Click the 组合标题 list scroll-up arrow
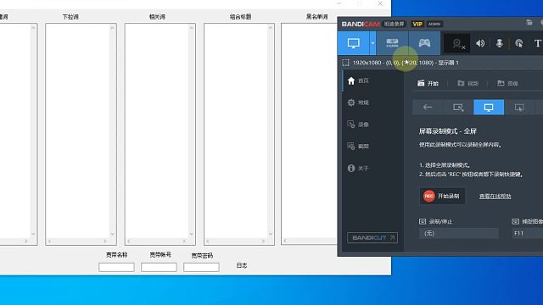The height and width of the screenshot is (305, 543). pos(271,28)
